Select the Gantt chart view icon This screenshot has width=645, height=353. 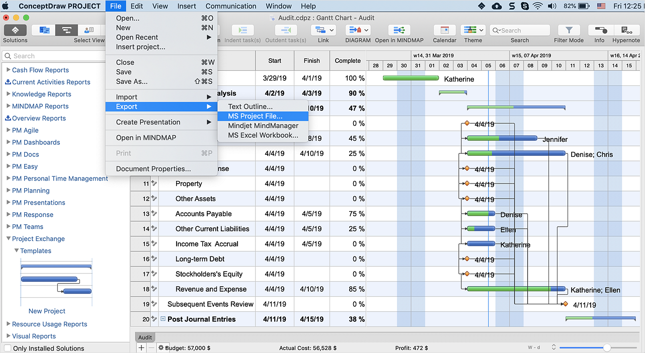66,30
